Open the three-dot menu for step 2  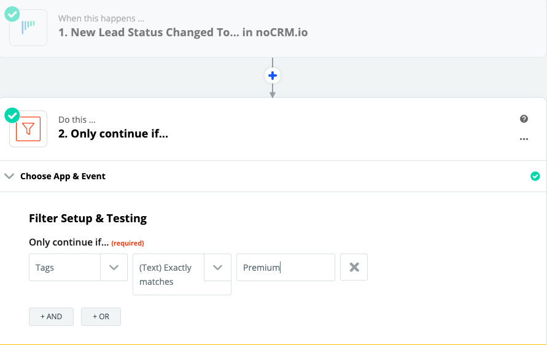coord(524,139)
